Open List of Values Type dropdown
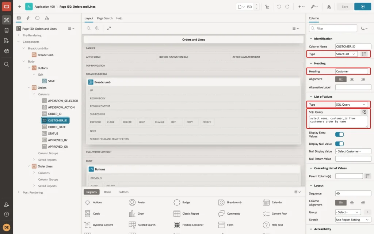 [351, 105]
